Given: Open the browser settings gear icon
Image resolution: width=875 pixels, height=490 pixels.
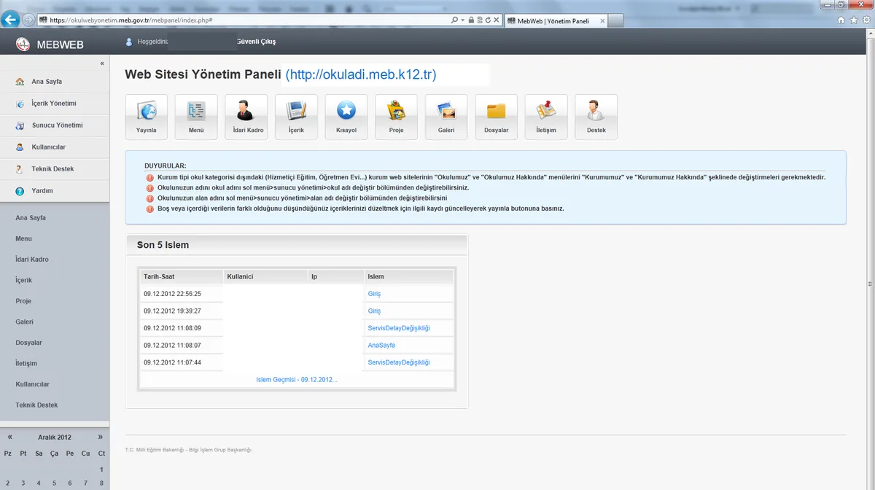Looking at the screenshot, I should 866,20.
